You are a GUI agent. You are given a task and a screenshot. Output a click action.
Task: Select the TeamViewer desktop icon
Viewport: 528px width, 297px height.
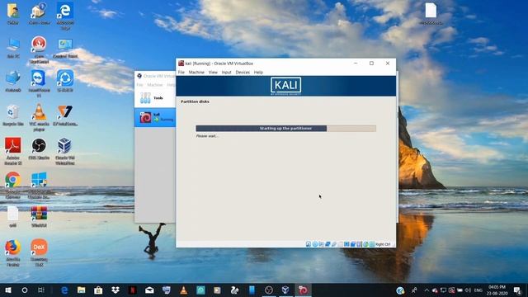tap(39, 83)
